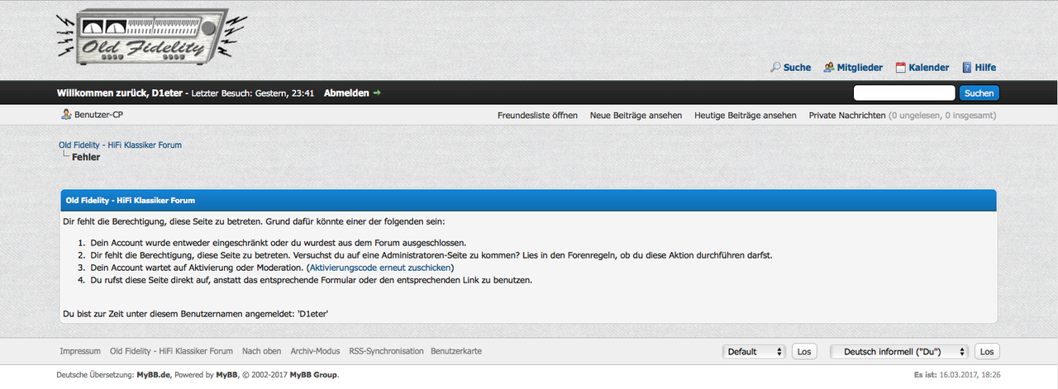Click MyBB.de translation link

154,375
